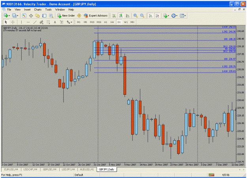Select the equidistant channel tool
The height and width of the screenshot is (178, 247).
(41, 22)
